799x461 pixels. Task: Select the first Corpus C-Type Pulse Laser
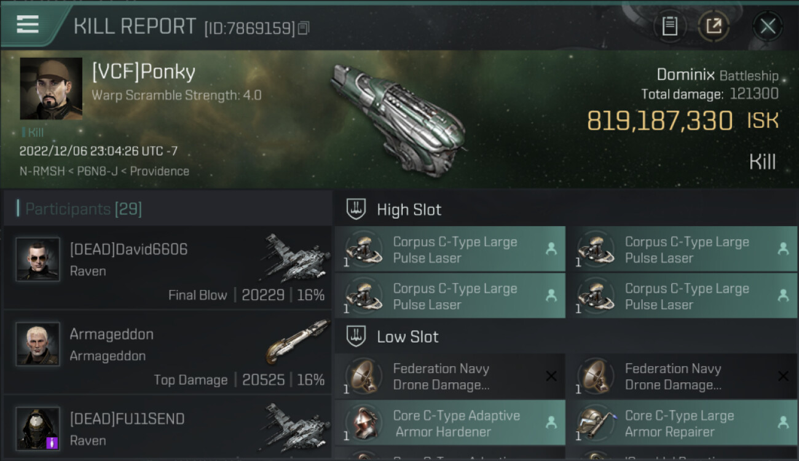pyautogui.click(x=449, y=250)
